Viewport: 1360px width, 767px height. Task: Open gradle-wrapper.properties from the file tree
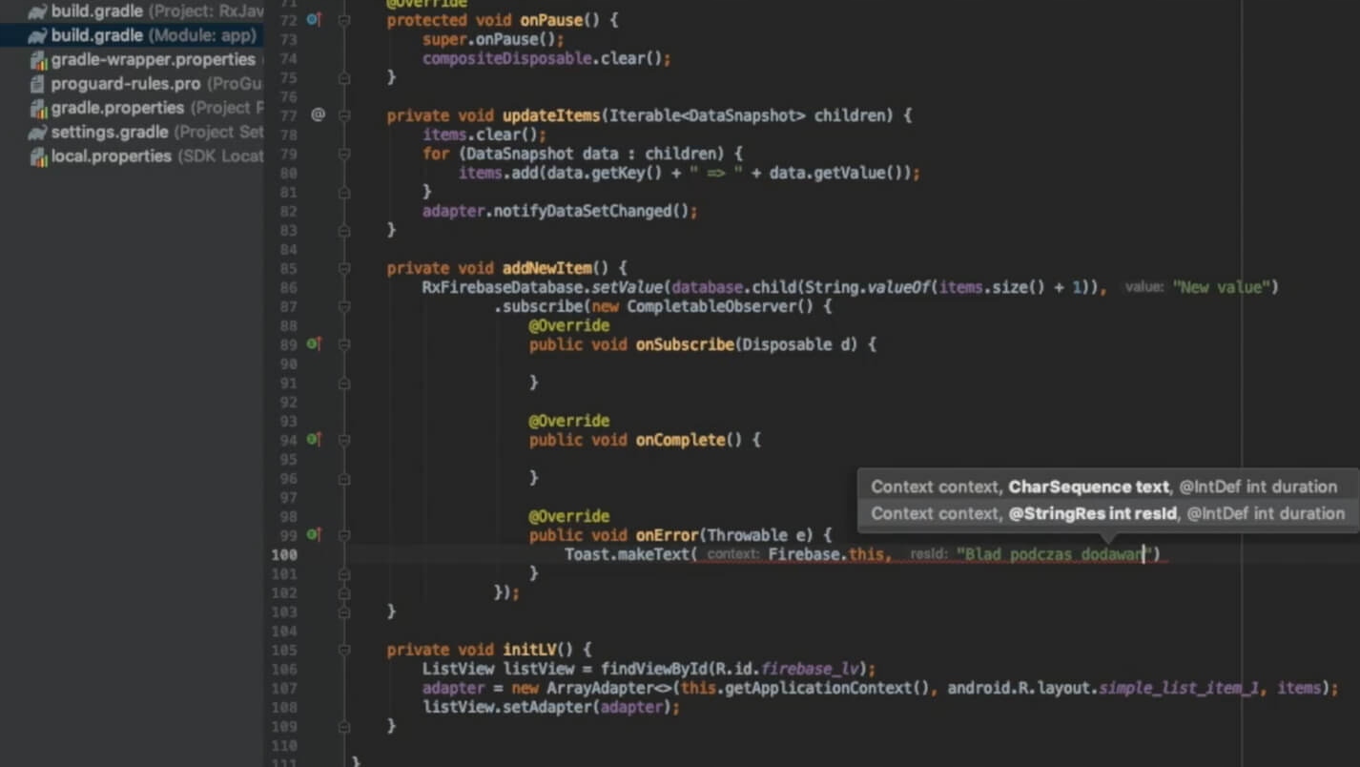click(x=154, y=60)
